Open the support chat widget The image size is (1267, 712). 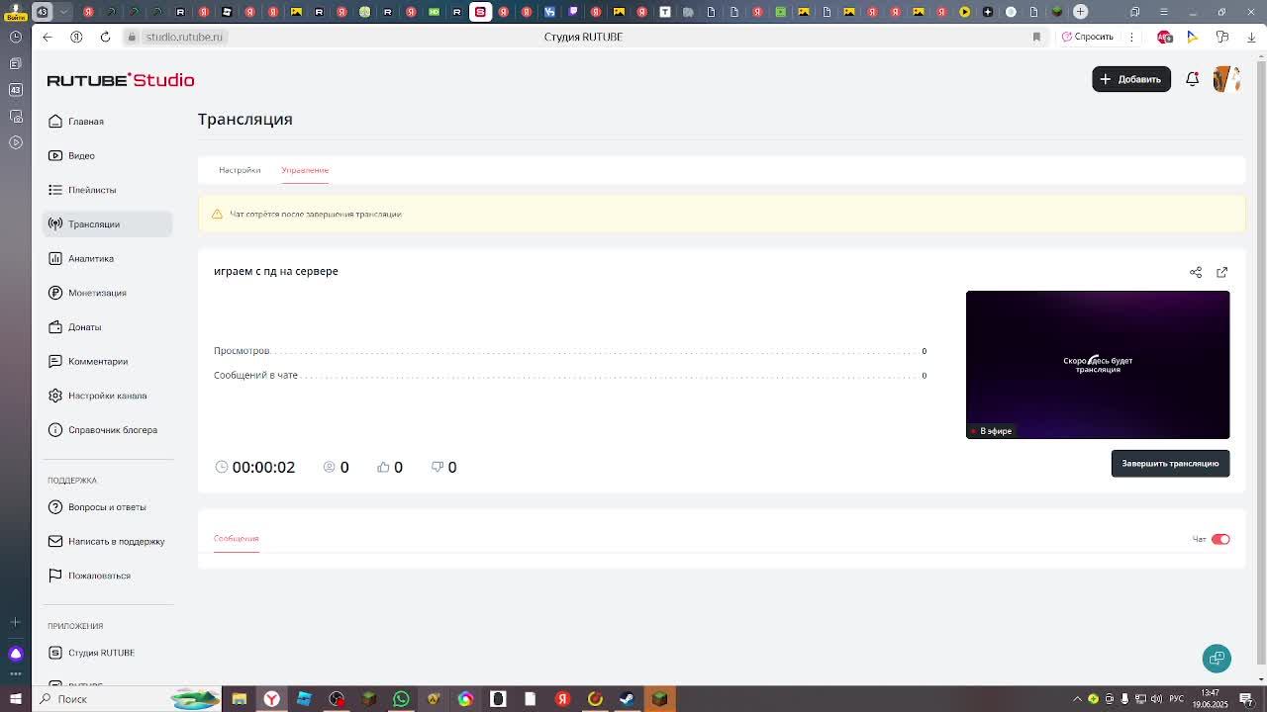(x=1217, y=659)
